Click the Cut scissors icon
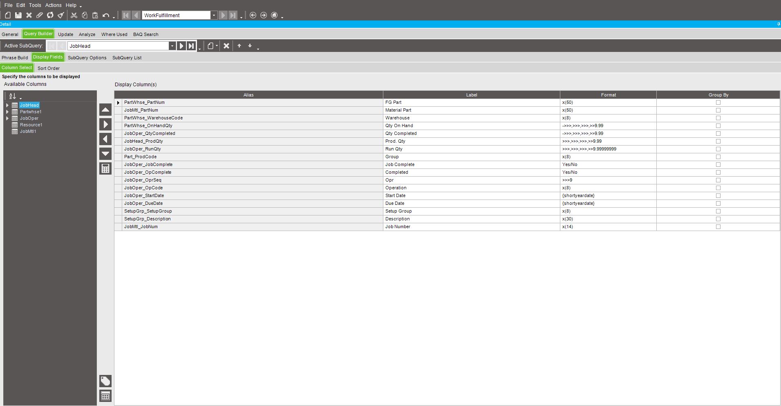The image size is (781, 406). point(74,15)
